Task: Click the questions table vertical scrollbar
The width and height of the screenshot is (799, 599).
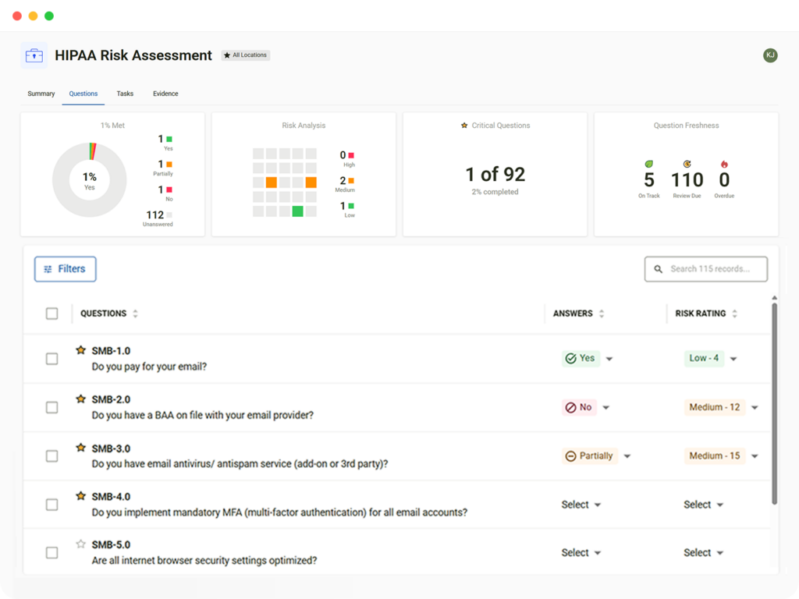Action: pyautogui.click(x=774, y=403)
